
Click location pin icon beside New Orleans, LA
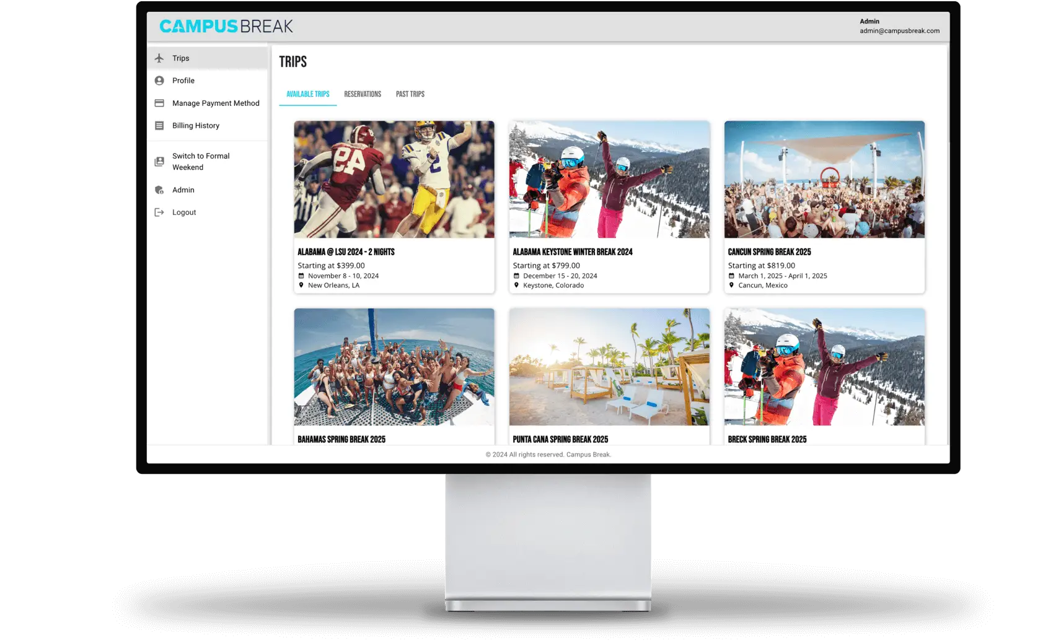coord(301,286)
